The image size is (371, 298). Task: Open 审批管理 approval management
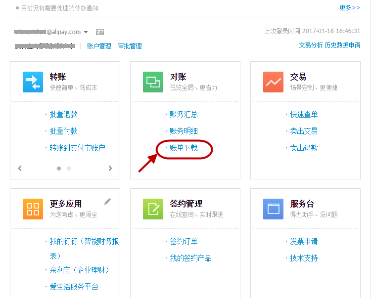pos(130,46)
